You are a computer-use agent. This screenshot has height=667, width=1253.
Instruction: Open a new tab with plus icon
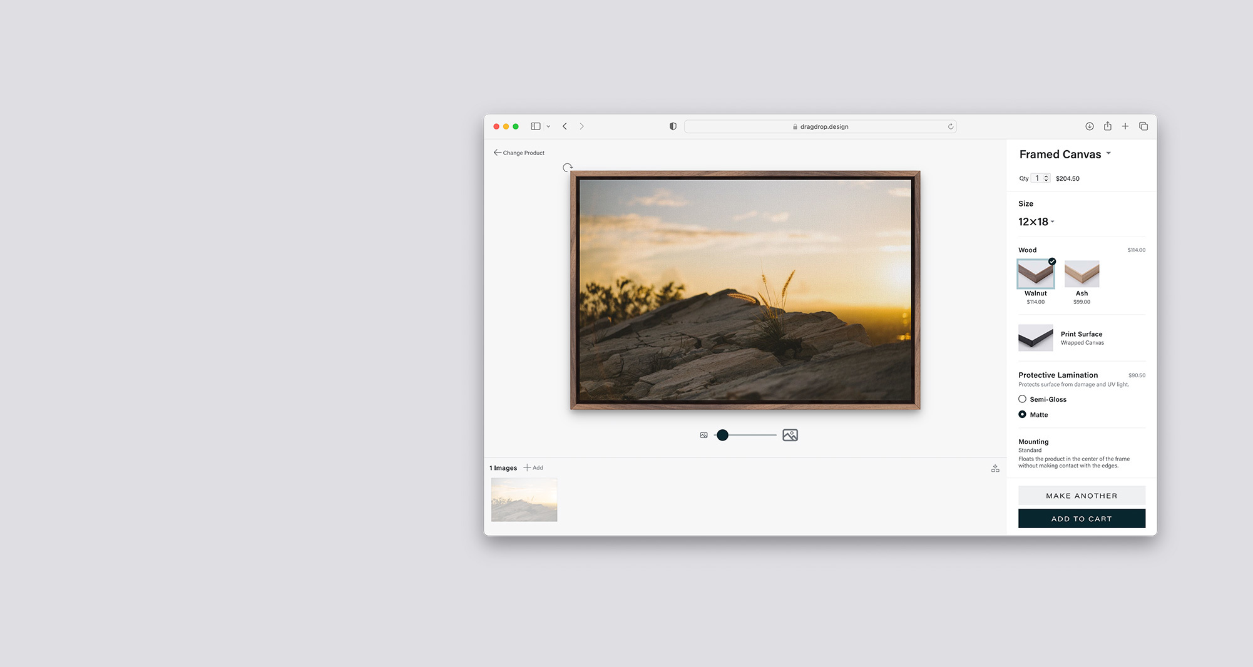(x=1125, y=126)
